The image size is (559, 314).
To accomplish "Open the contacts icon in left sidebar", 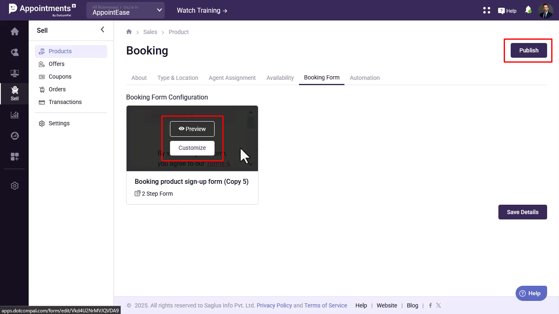I will tap(15, 52).
